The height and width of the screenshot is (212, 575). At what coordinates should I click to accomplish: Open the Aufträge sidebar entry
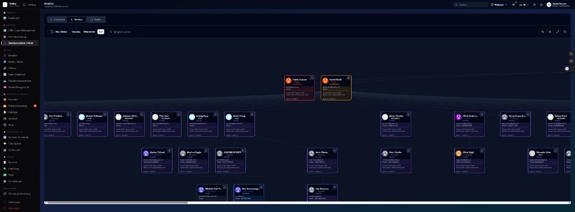pyautogui.click(x=20, y=112)
